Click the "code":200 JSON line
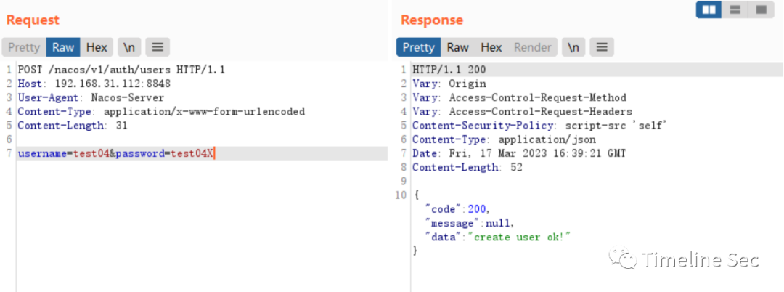Viewport: 784px width, 292px height. click(x=457, y=209)
